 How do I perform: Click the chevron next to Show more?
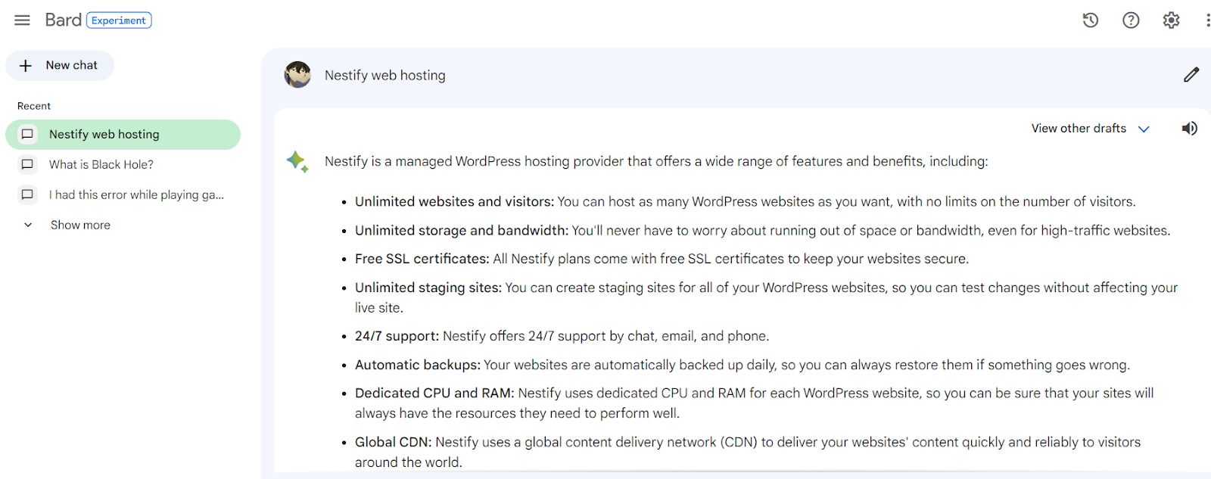(x=28, y=226)
